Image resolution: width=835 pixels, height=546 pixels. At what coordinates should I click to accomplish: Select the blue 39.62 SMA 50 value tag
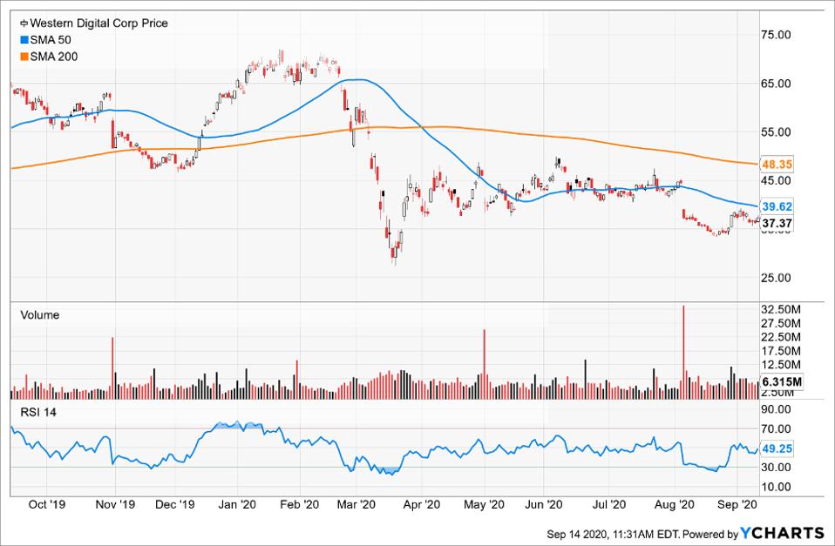[776, 207]
